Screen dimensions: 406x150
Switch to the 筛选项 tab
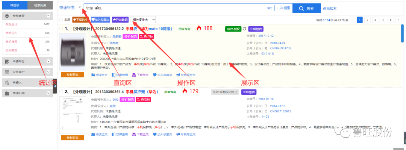tap(14, 5)
